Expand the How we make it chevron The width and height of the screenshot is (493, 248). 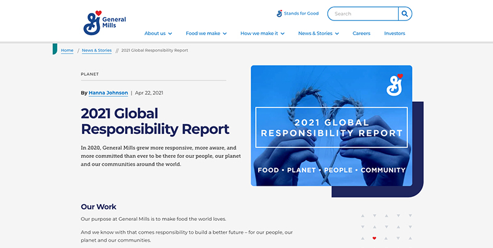click(283, 34)
